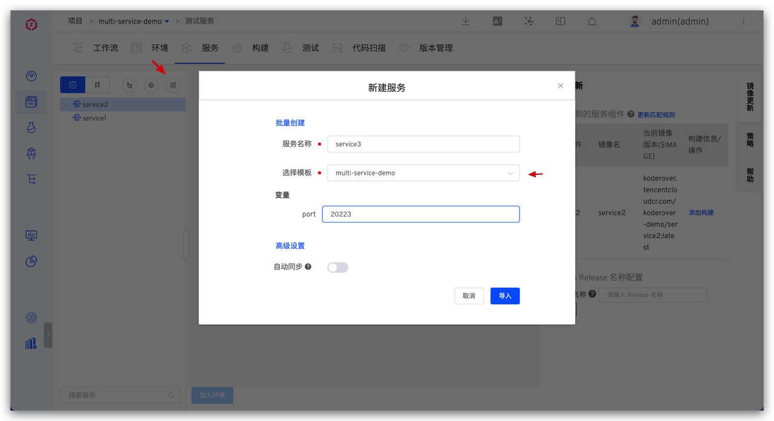Expand the service2 tree node

(x=67, y=105)
